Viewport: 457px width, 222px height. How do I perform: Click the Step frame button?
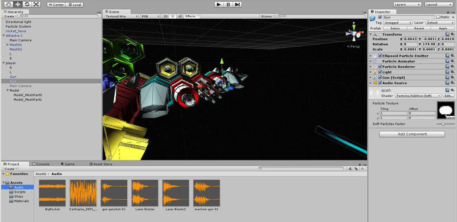point(237,4)
